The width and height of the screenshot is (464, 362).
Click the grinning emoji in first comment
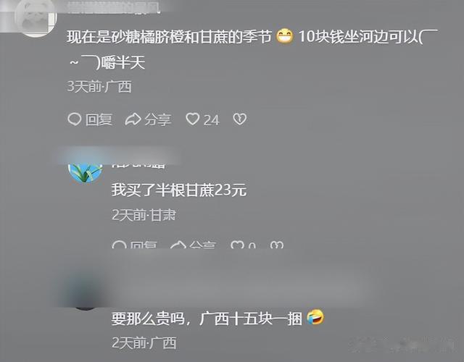[285, 37]
